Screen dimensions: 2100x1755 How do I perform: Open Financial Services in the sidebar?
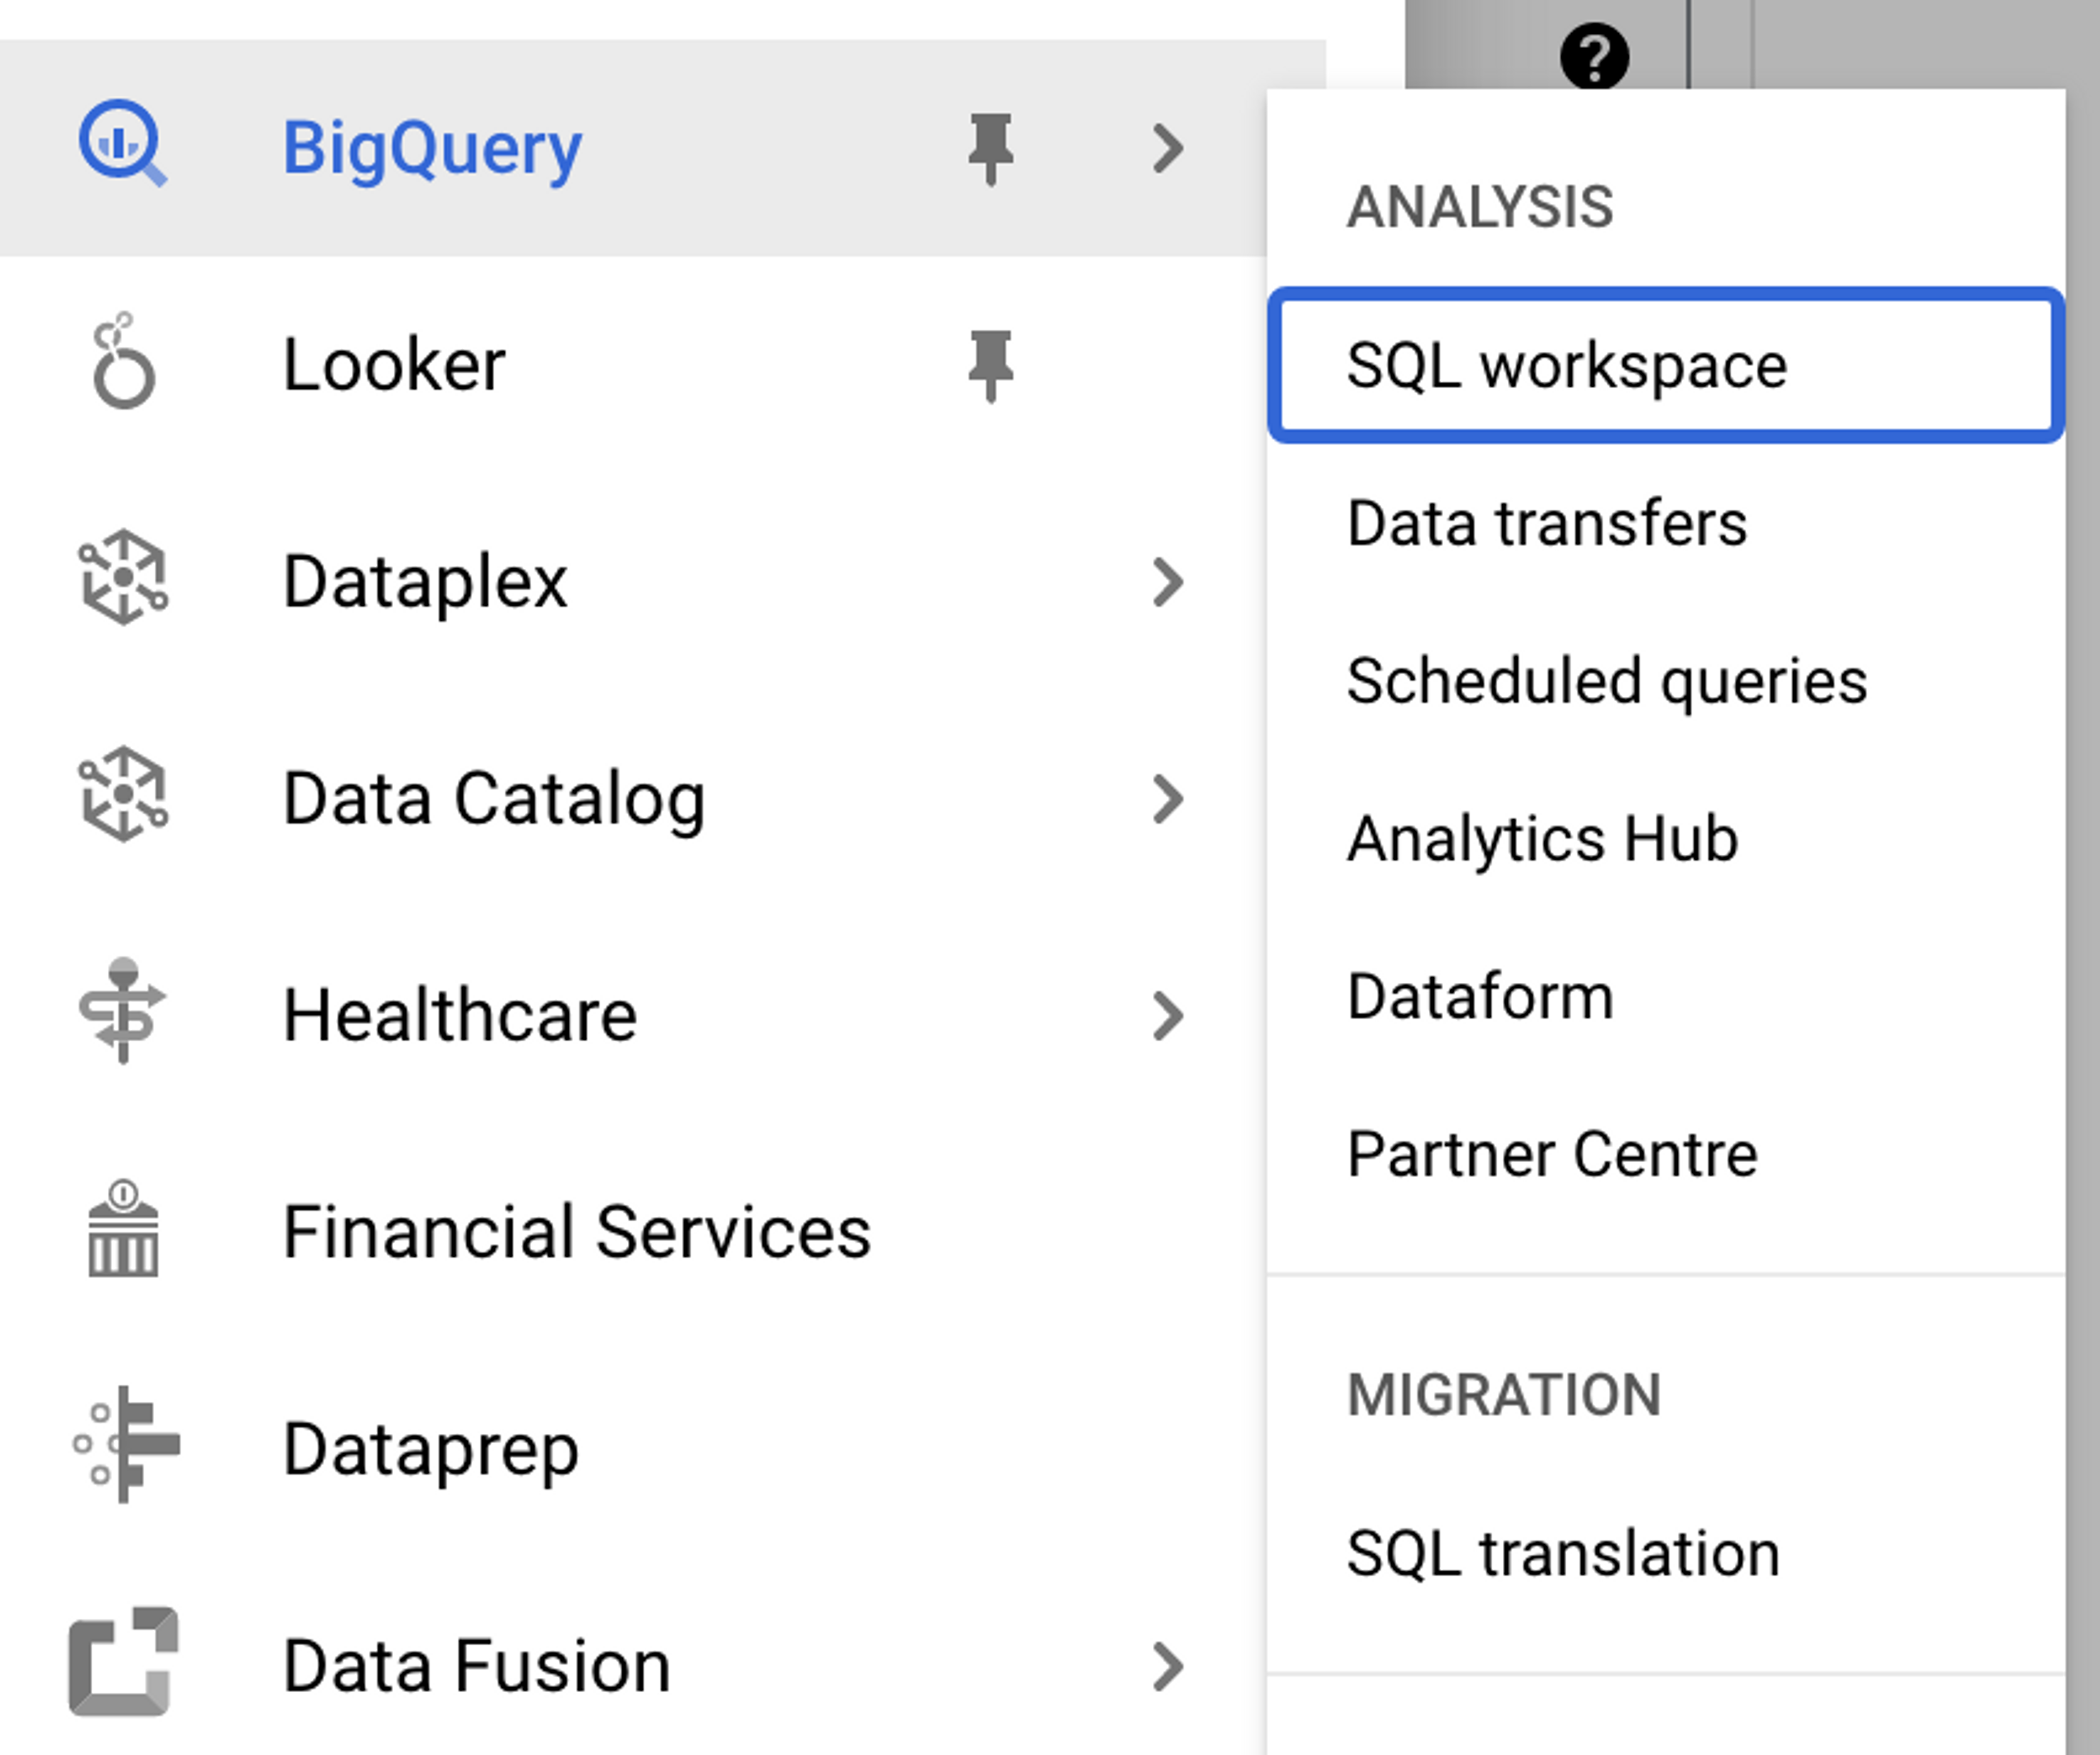pyautogui.click(x=577, y=1232)
